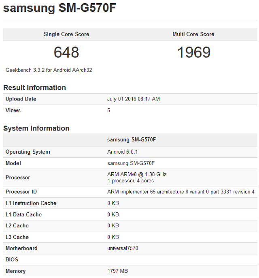
Task: Select the L3 Cache label
Action: [x=17, y=237]
